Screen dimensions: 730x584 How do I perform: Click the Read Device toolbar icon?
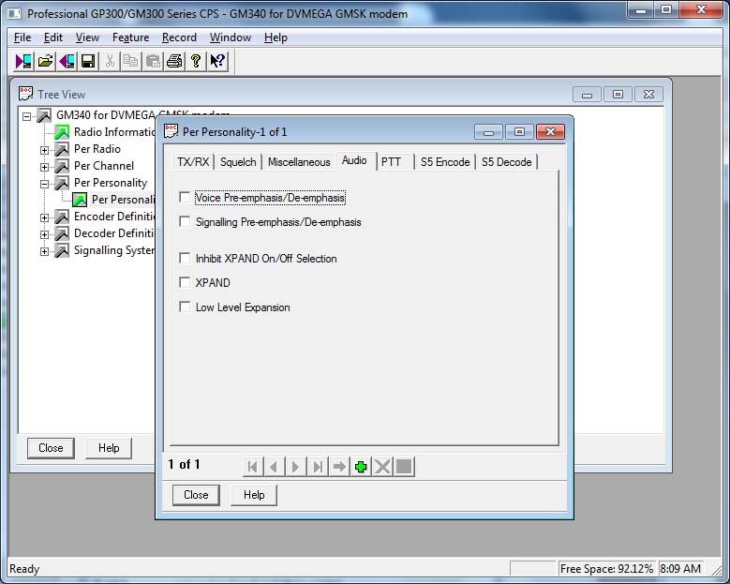click(x=23, y=61)
